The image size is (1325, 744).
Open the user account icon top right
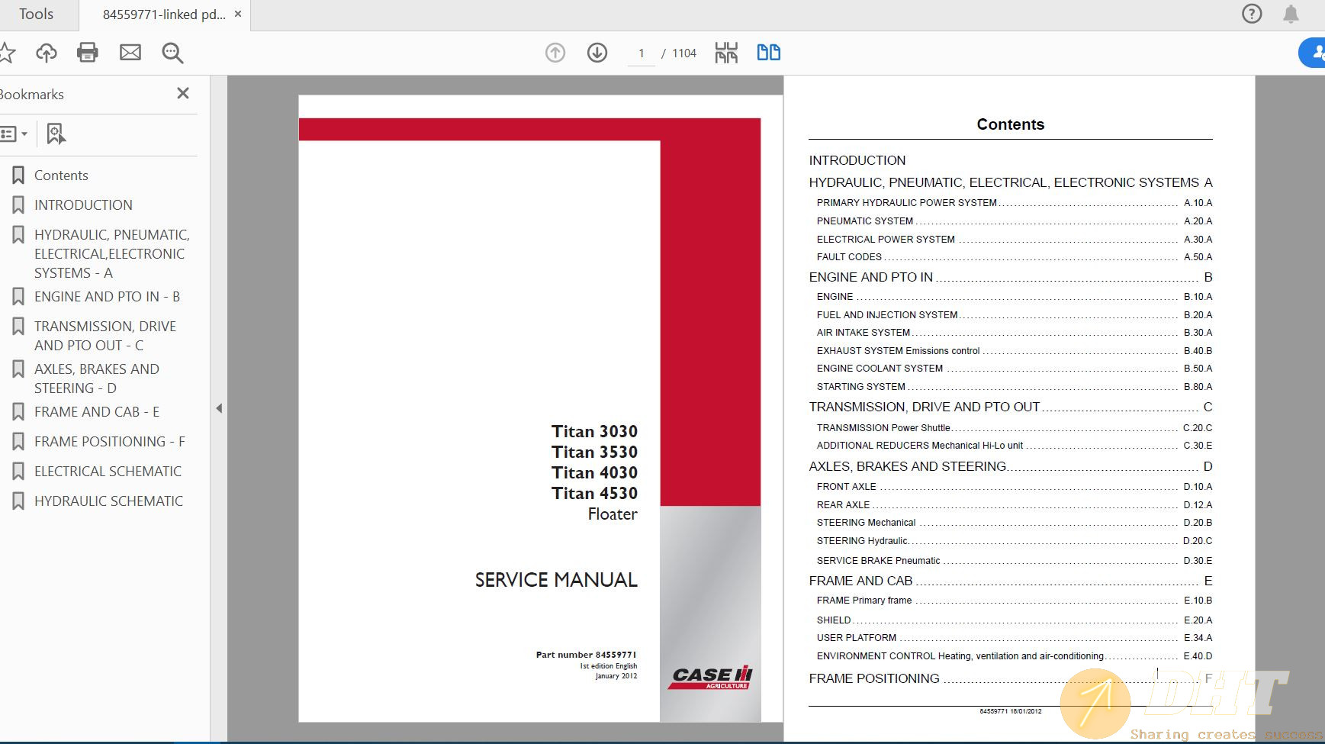click(1317, 53)
